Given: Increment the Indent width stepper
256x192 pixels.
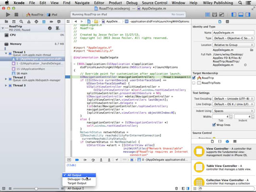Looking at the screenshot, I should [253, 116].
